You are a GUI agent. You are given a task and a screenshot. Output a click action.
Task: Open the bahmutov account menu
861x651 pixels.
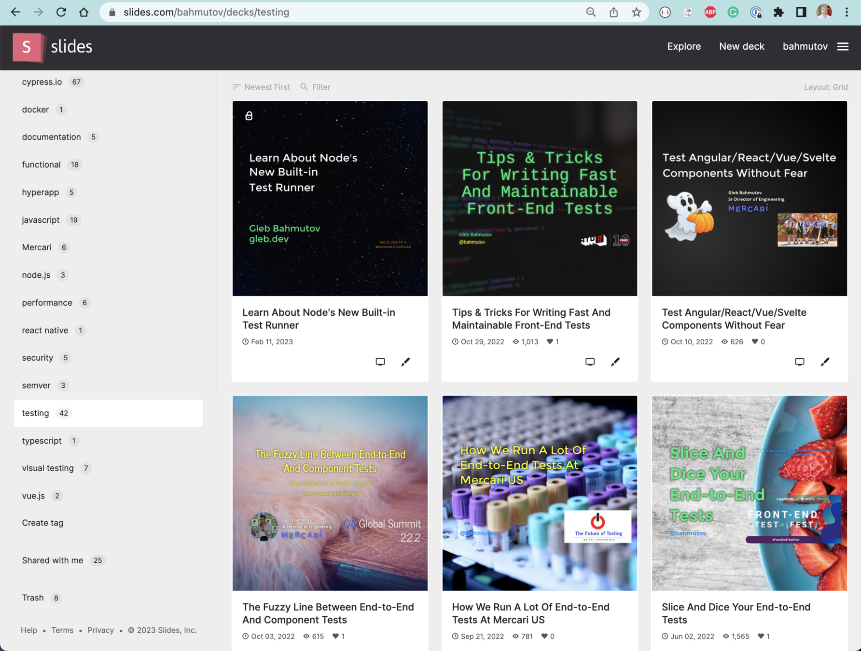(x=805, y=46)
